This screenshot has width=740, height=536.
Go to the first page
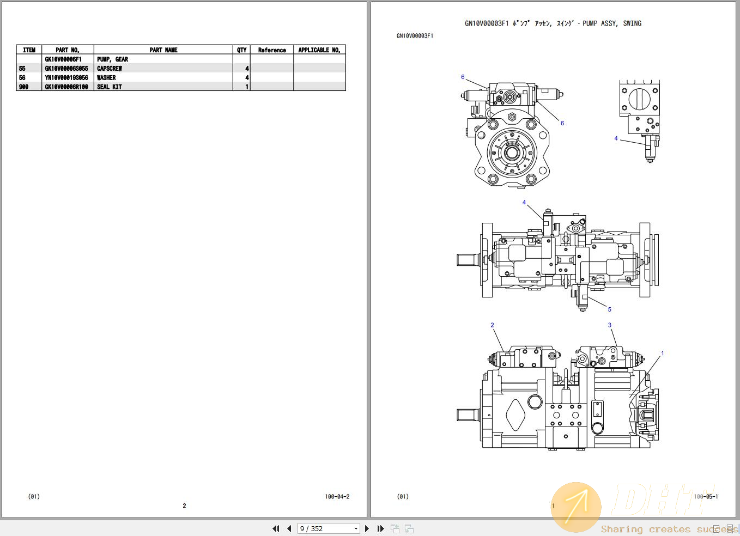(x=276, y=528)
